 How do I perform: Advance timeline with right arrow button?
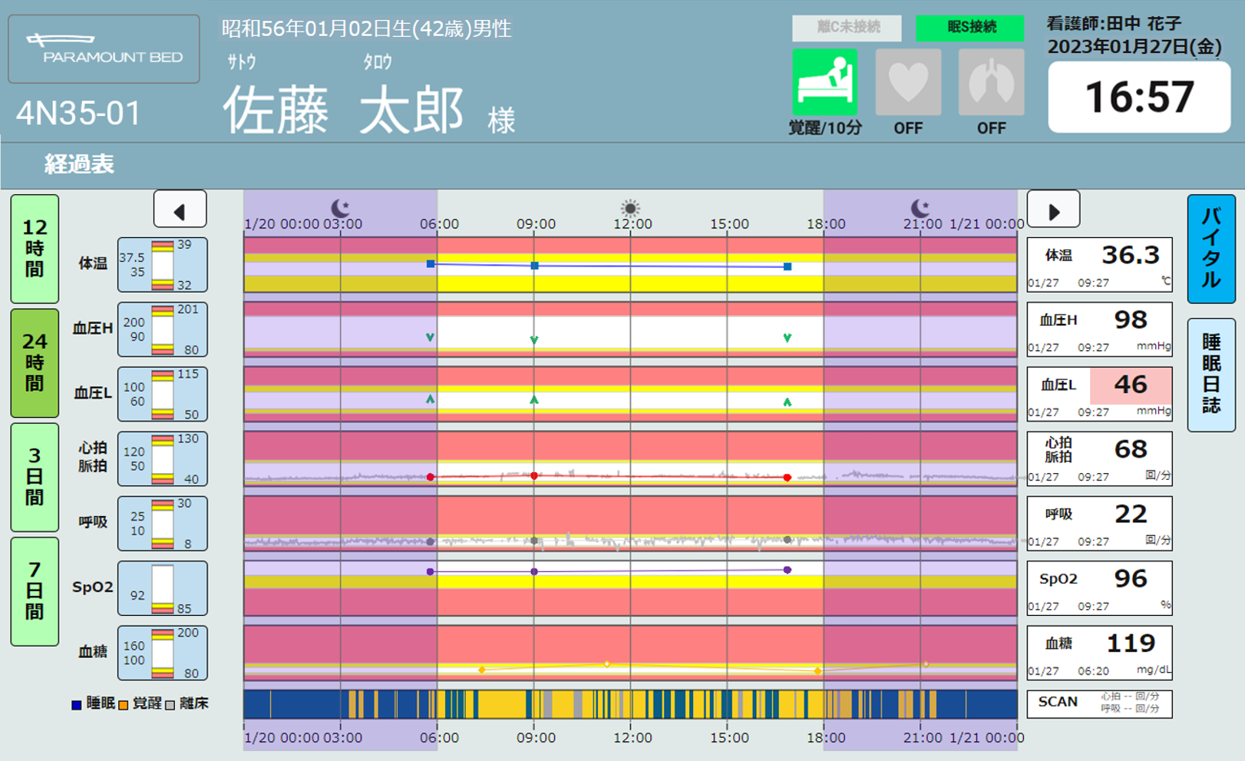click(x=1053, y=210)
